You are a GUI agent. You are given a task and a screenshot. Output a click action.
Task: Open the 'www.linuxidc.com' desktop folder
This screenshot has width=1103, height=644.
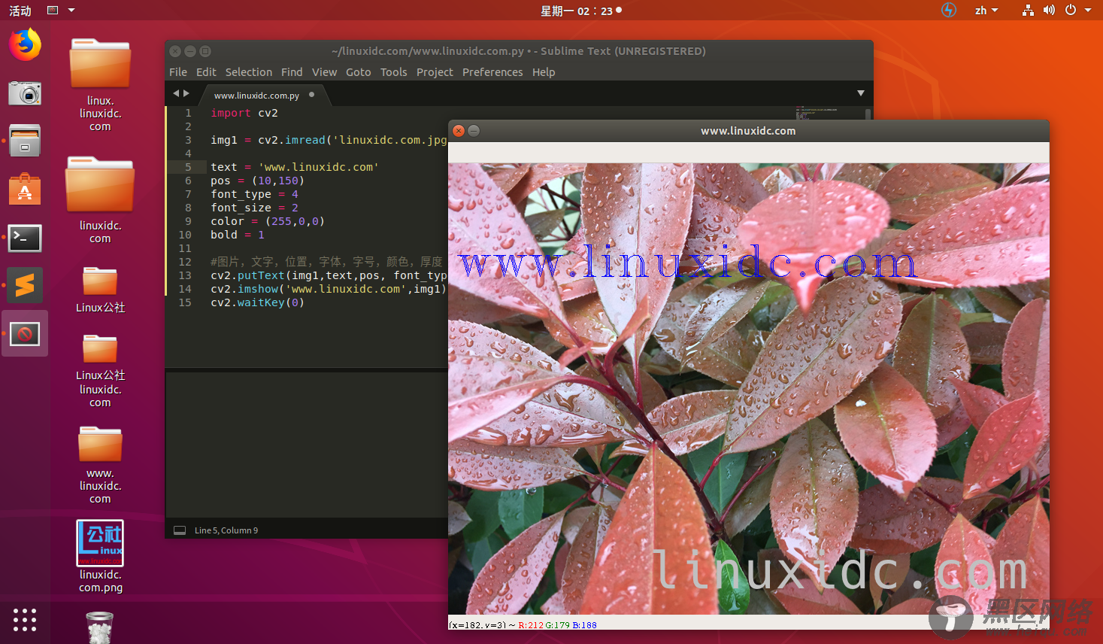(x=100, y=465)
